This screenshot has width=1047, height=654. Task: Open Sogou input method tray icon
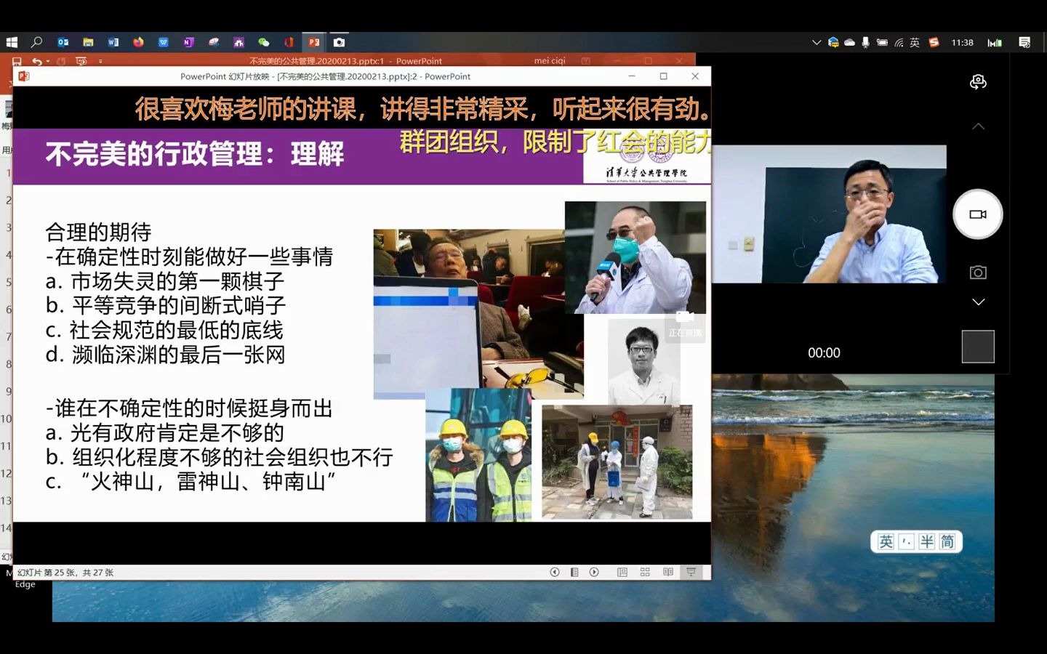(x=934, y=42)
